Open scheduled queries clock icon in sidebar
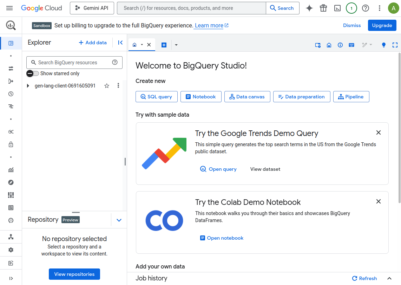The height and width of the screenshot is (285, 401). pos(11,94)
